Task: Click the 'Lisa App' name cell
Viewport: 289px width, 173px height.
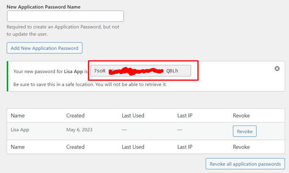Action: [20, 130]
